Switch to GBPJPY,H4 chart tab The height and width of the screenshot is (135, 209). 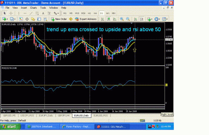point(64,115)
